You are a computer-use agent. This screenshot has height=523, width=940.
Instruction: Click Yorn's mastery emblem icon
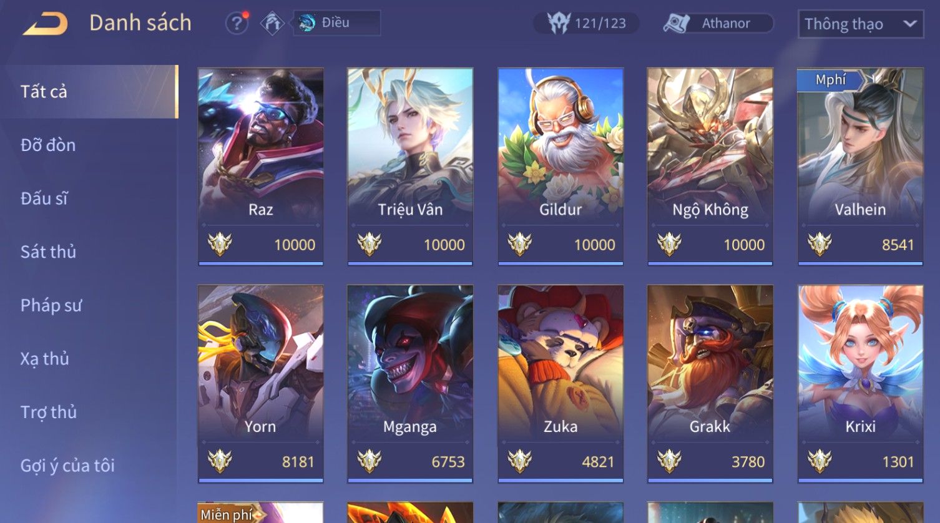click(x=220, y=461)
